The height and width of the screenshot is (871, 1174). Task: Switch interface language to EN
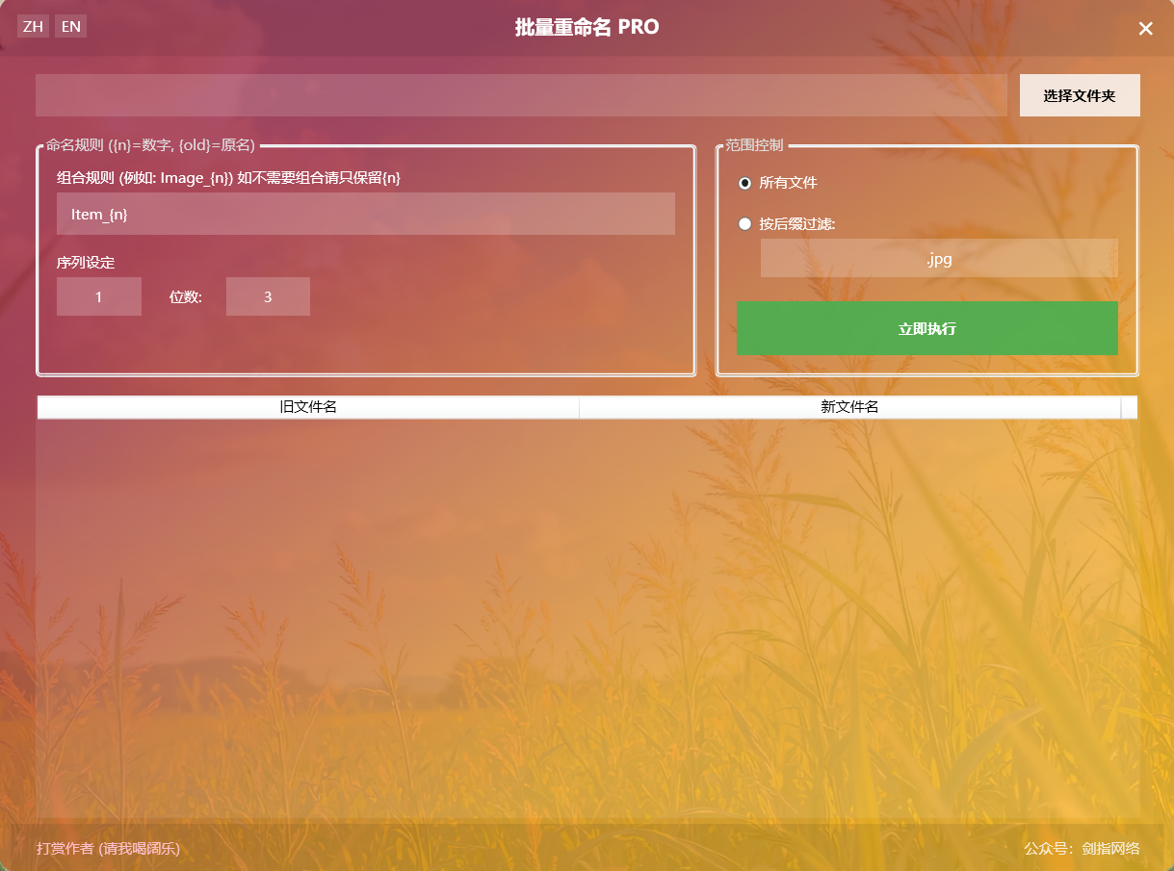coord(71,27)
